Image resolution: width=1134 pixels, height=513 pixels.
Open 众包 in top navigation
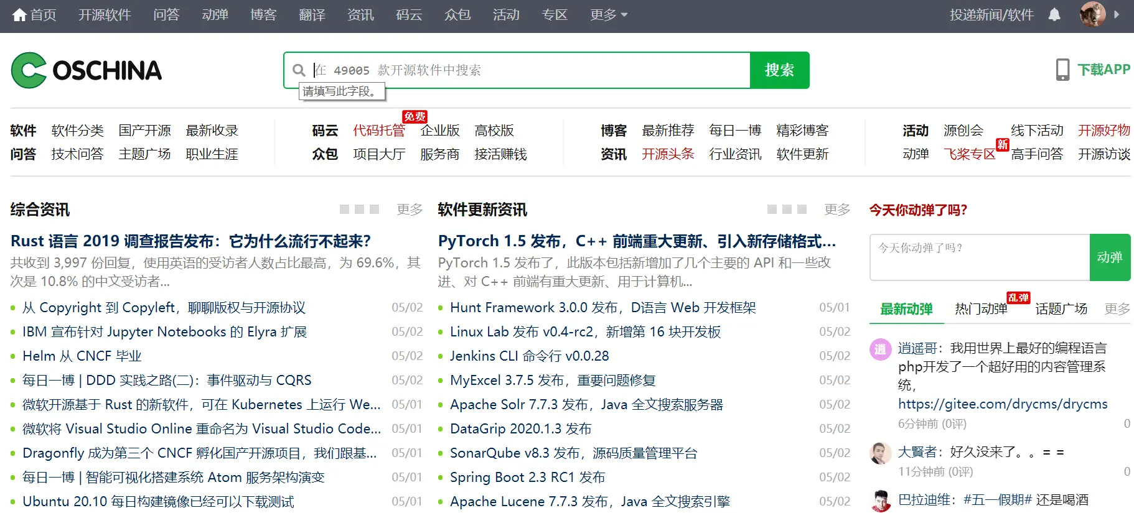pyautogui.click(x=457, y=15)
